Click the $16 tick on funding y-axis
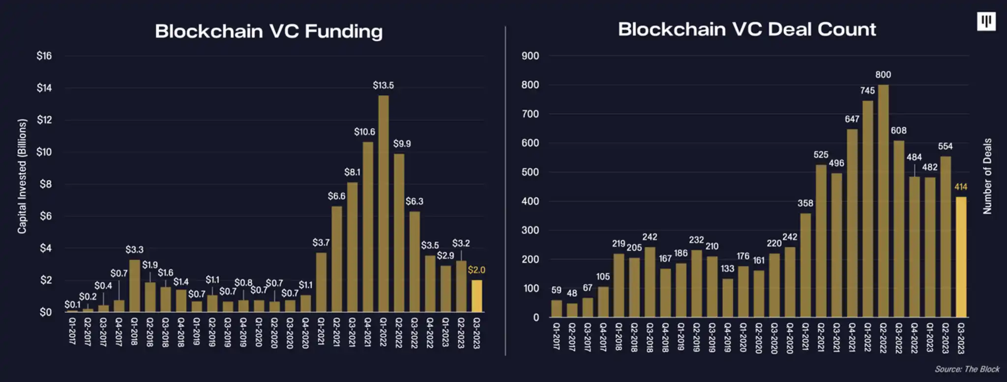This screenshot has height=382, width=1007. click(x=44, y=56)
